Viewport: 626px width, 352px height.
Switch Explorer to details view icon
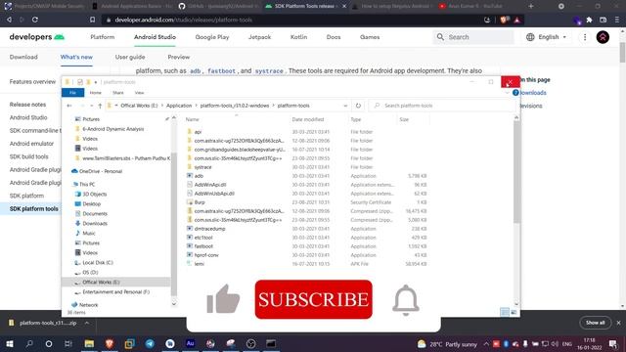(505, 312)
